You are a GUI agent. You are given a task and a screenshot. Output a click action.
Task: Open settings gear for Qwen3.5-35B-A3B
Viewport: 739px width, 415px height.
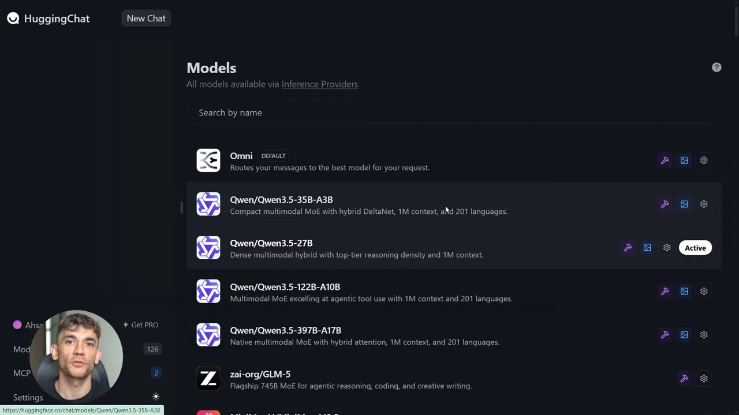pos(704,204)
